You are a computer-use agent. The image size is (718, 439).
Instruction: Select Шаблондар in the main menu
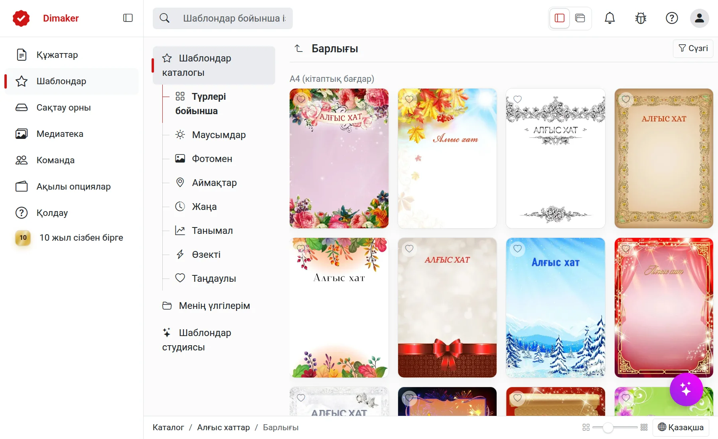point(71,81)
